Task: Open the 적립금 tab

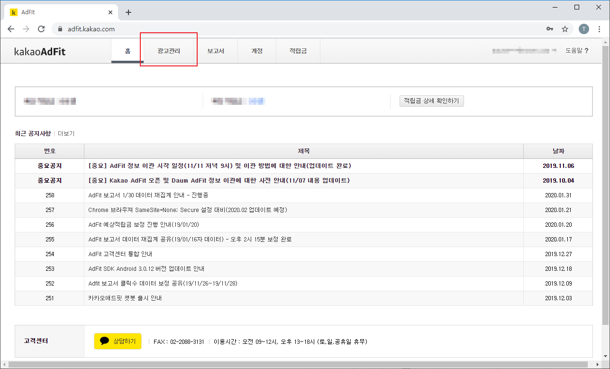Action: pyautogui.click(x=298, y=51)
